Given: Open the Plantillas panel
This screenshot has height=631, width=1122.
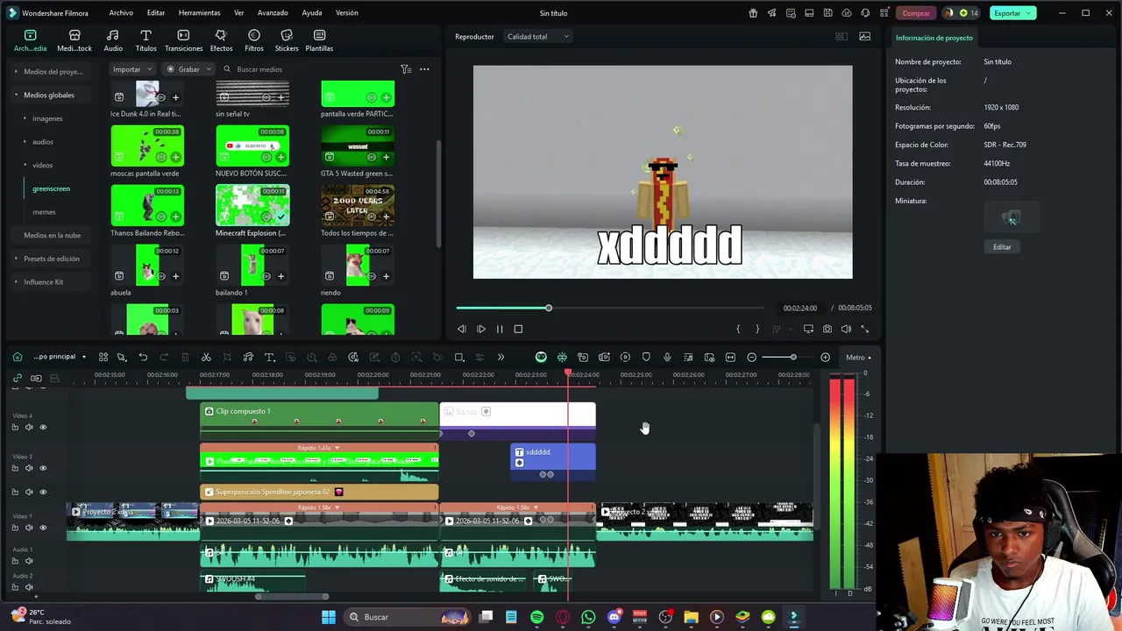Looking at the screenshot, I should coord(319,40).
